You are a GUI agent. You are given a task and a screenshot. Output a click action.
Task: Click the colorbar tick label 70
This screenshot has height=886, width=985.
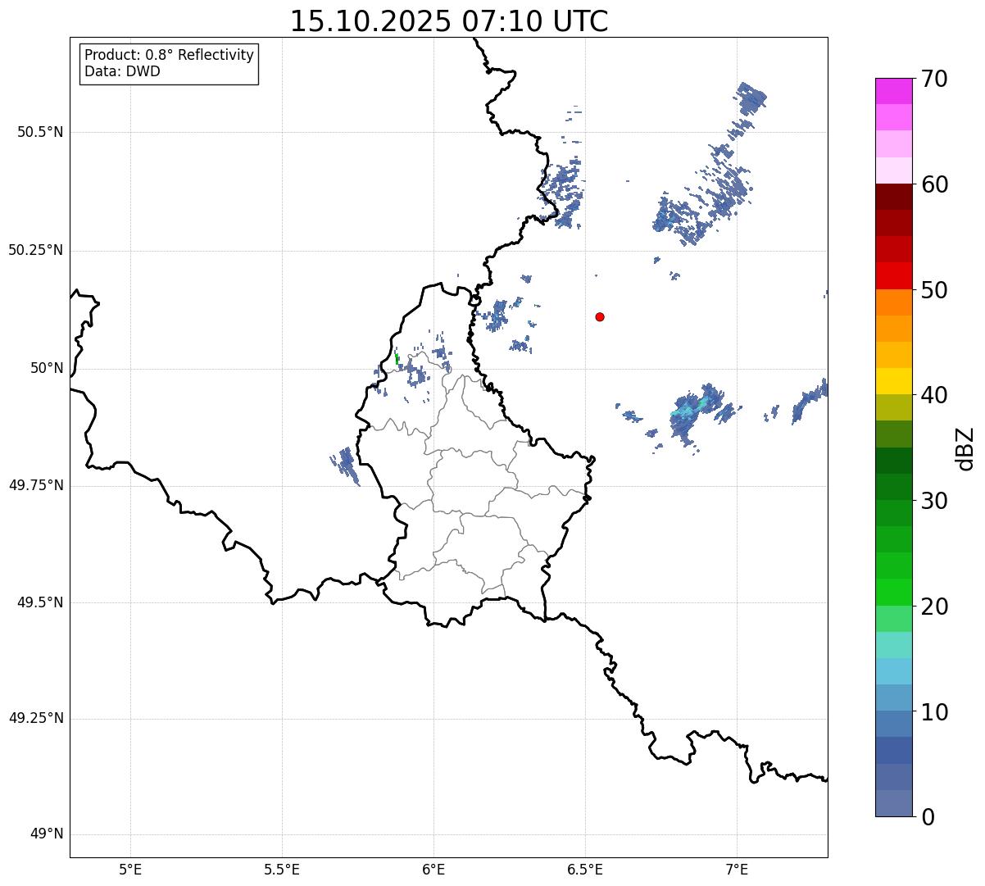[934, 79]
